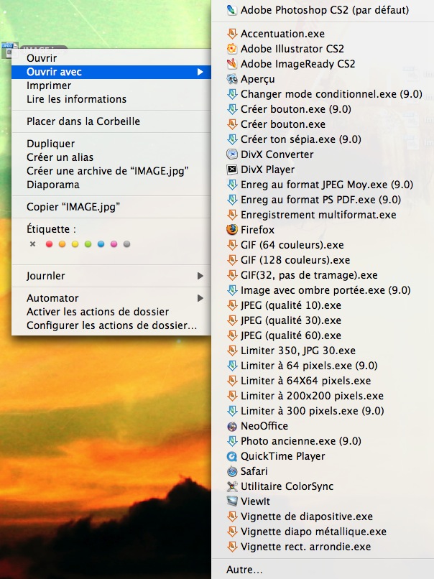The image size is (434, 579).
Task: Click the Safari compass icon
Action: [231, 471]
